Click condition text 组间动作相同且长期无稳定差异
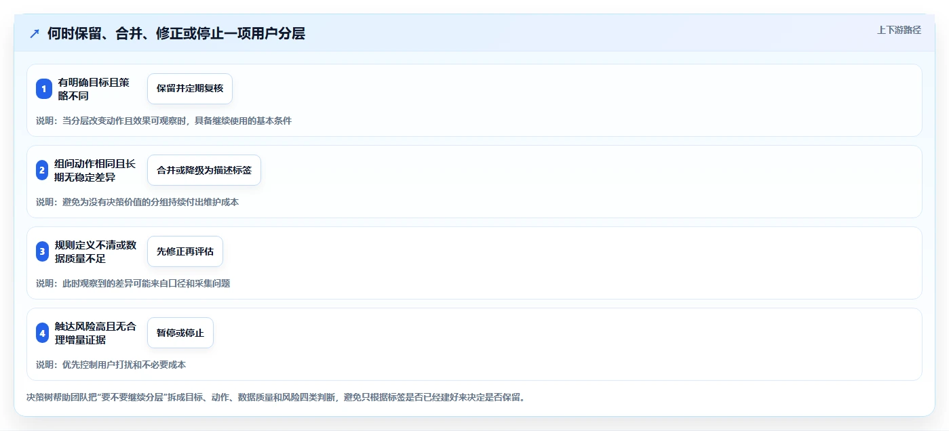 click(95, 170)
